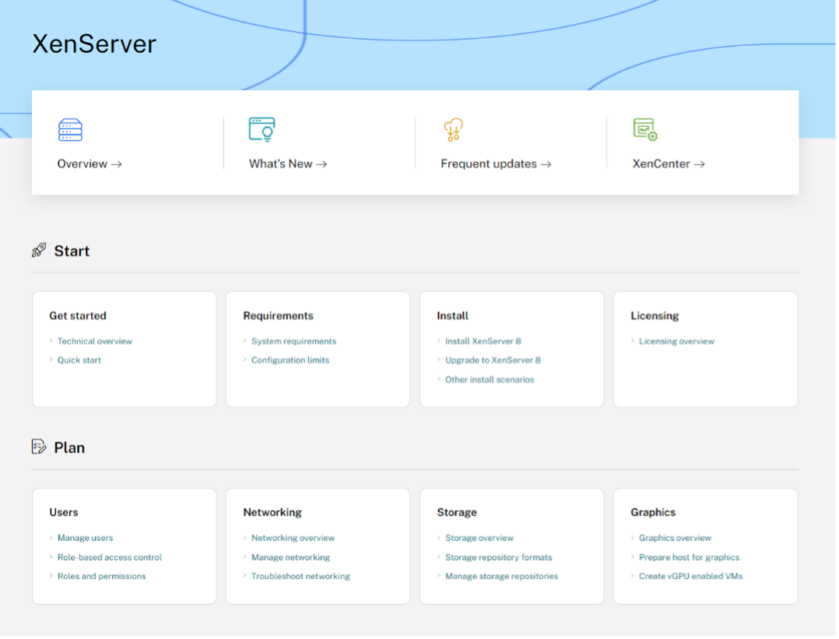839x639 pixels.
Task: Open Graphics overview link
Action: (x=675, y=539)
